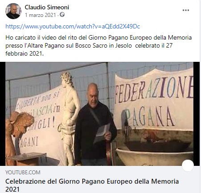Screen dimensions: 201x193
Task: Follow the youtube.com/watch?v=aQEdd2X49Dc link
Action: point(73,27)
